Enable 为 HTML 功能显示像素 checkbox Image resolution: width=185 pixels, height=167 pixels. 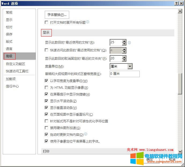tap(46, 88)
